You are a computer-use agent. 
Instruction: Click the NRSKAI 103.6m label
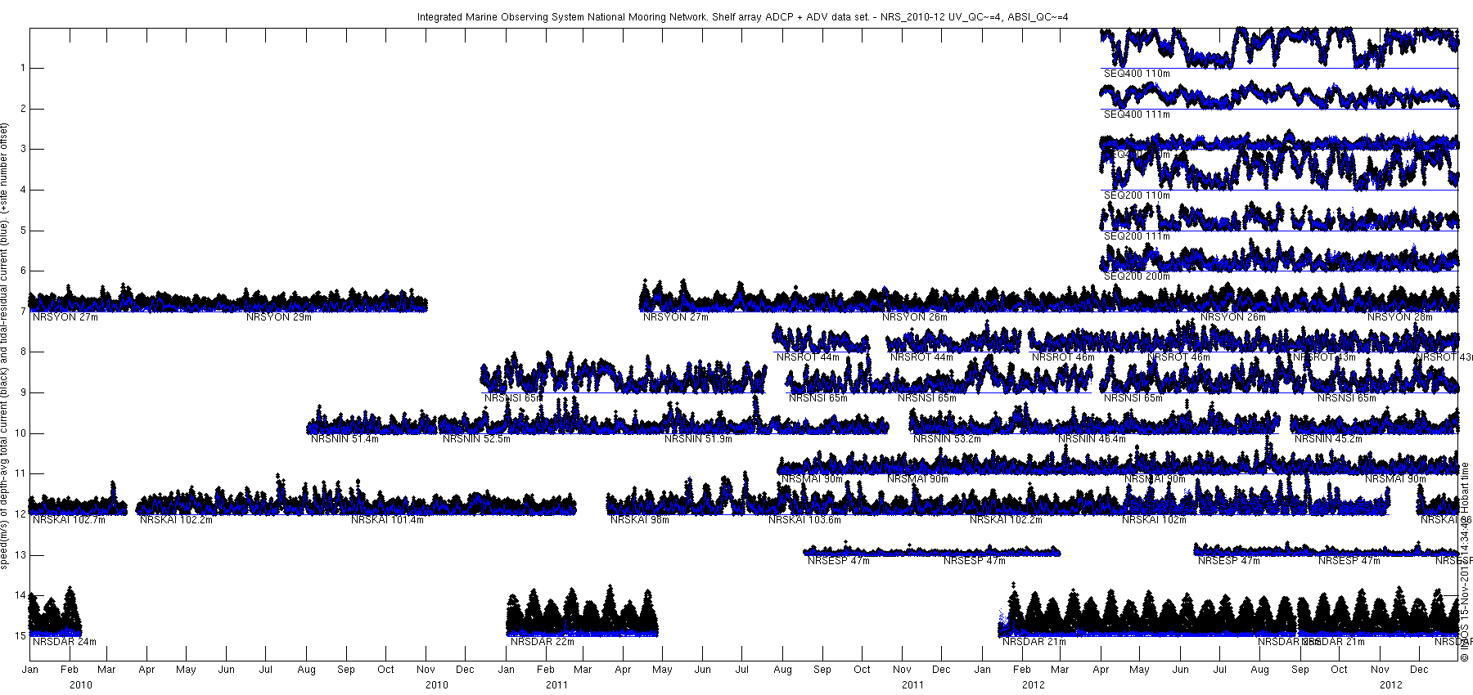[x=804, y=520]
